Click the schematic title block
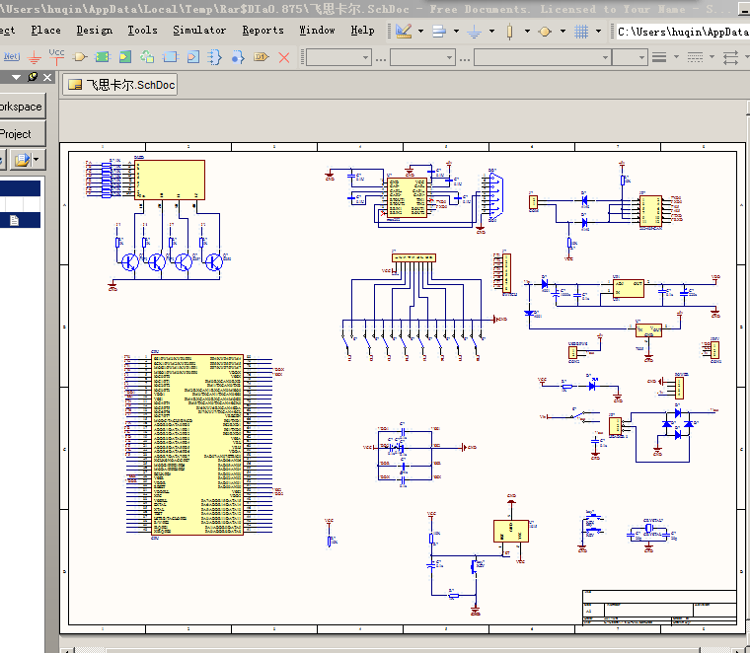 (x=659, y=607)
